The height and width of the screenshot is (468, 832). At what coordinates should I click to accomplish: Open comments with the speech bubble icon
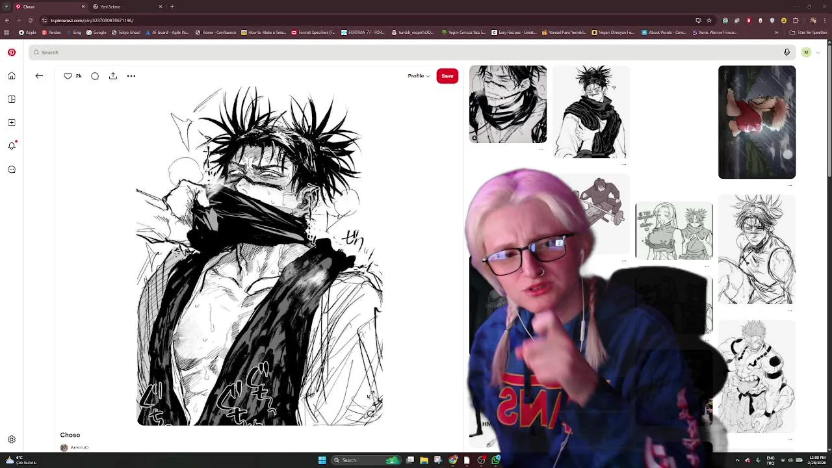95,76
